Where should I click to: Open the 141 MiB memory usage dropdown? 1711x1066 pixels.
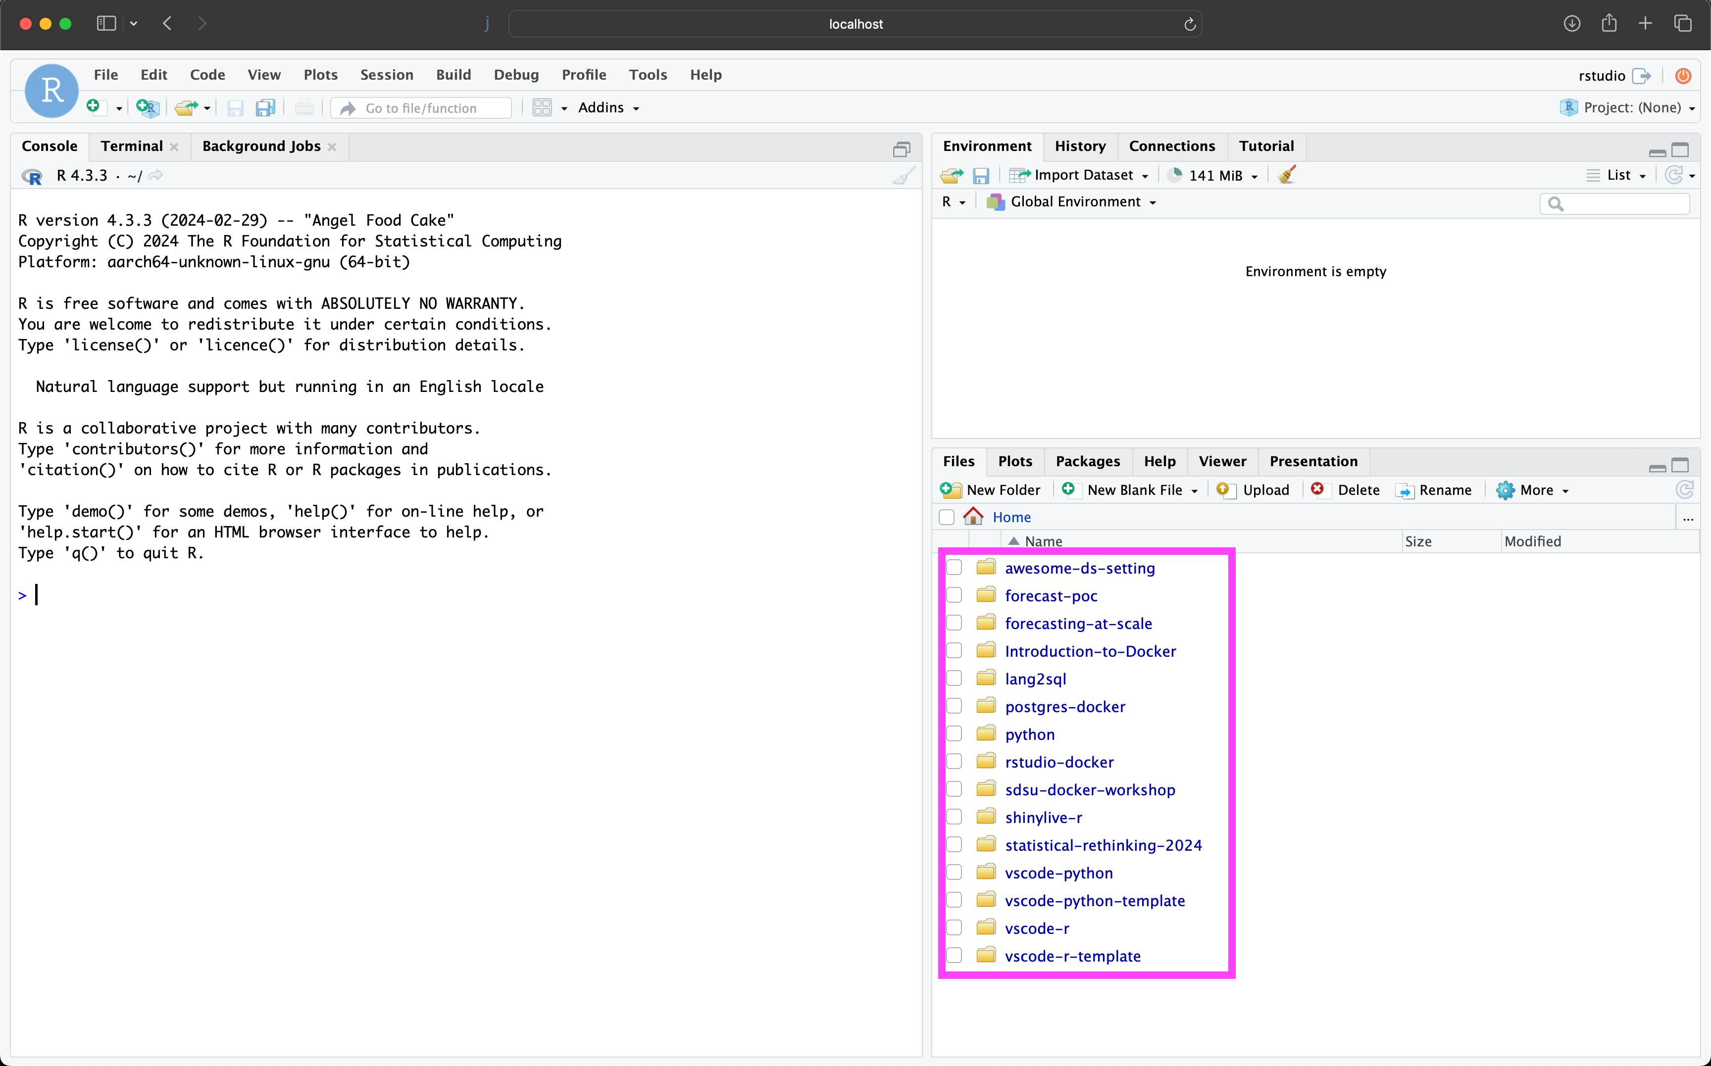click(1212, 175)
